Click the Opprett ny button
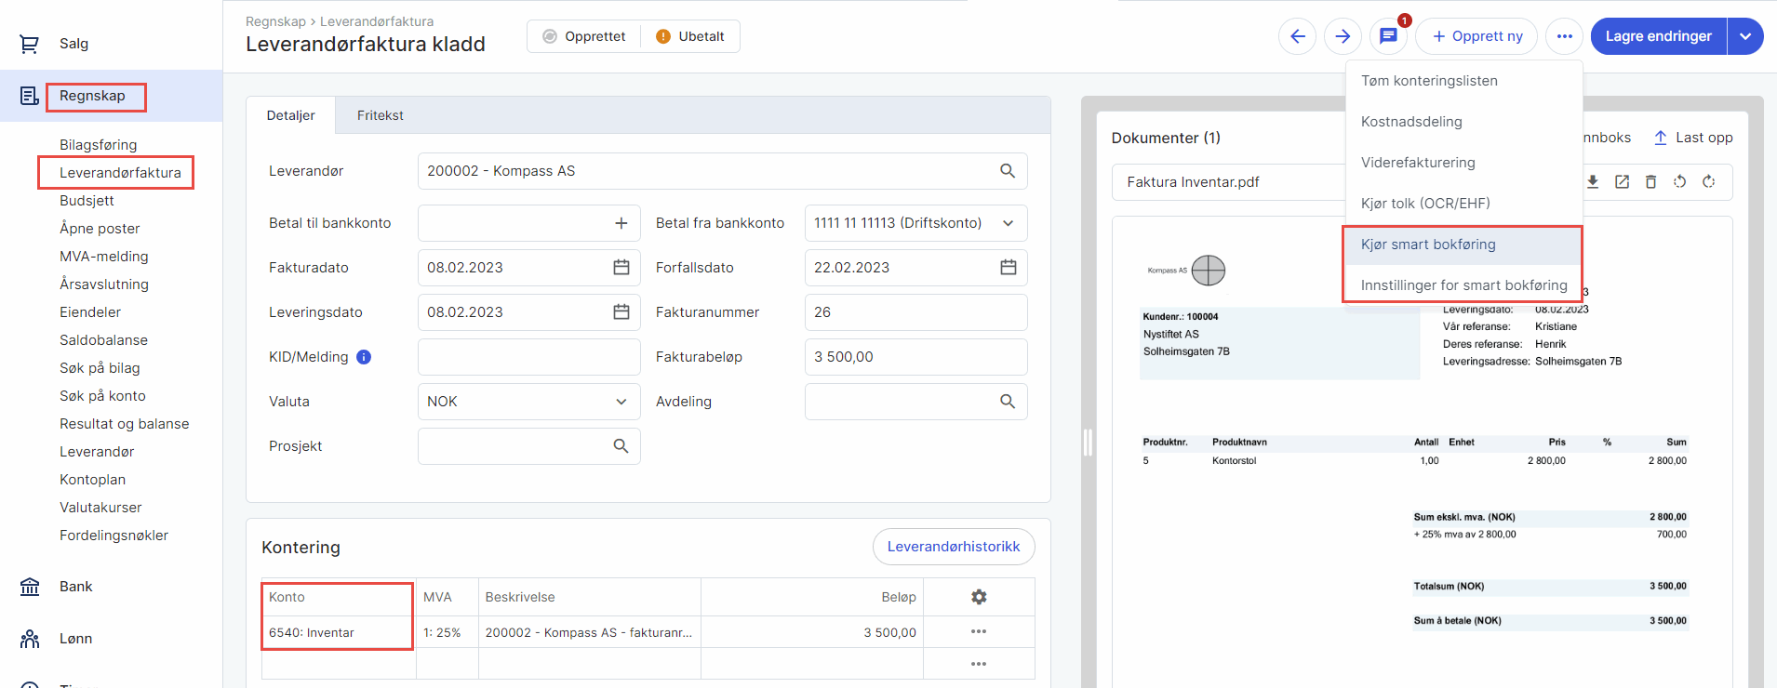The height and width of the screenshot is (688, 1777). 1476,36
